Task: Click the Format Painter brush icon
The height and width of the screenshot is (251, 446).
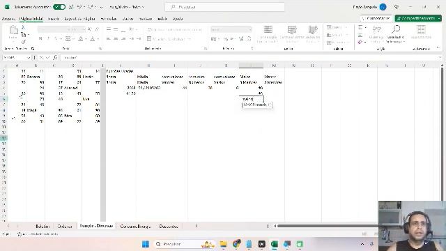Action: [23, 42]
